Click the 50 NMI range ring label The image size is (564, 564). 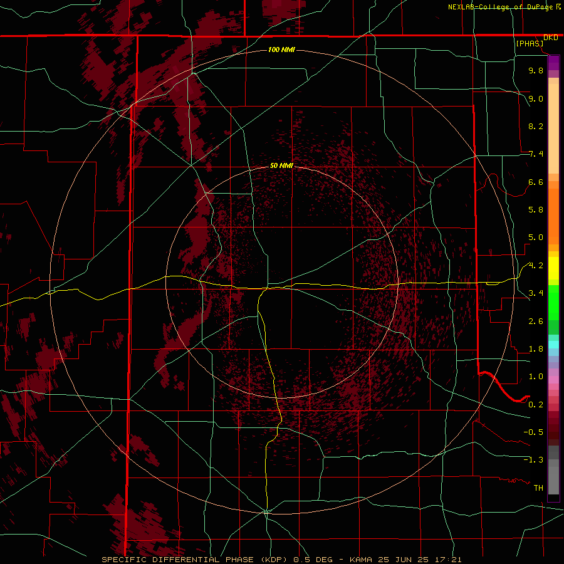coord(281,165)
